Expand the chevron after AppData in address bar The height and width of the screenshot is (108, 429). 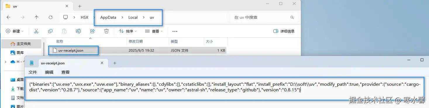122,17
